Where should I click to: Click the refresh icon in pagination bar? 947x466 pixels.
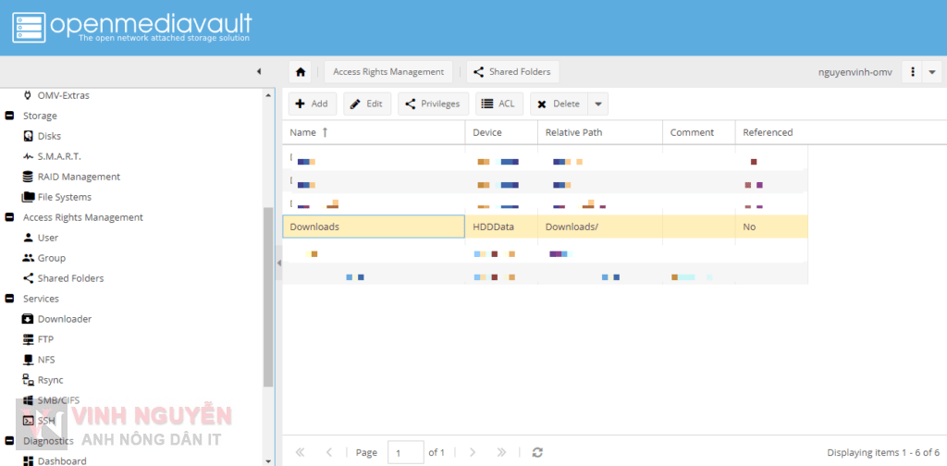click(536, 452)
